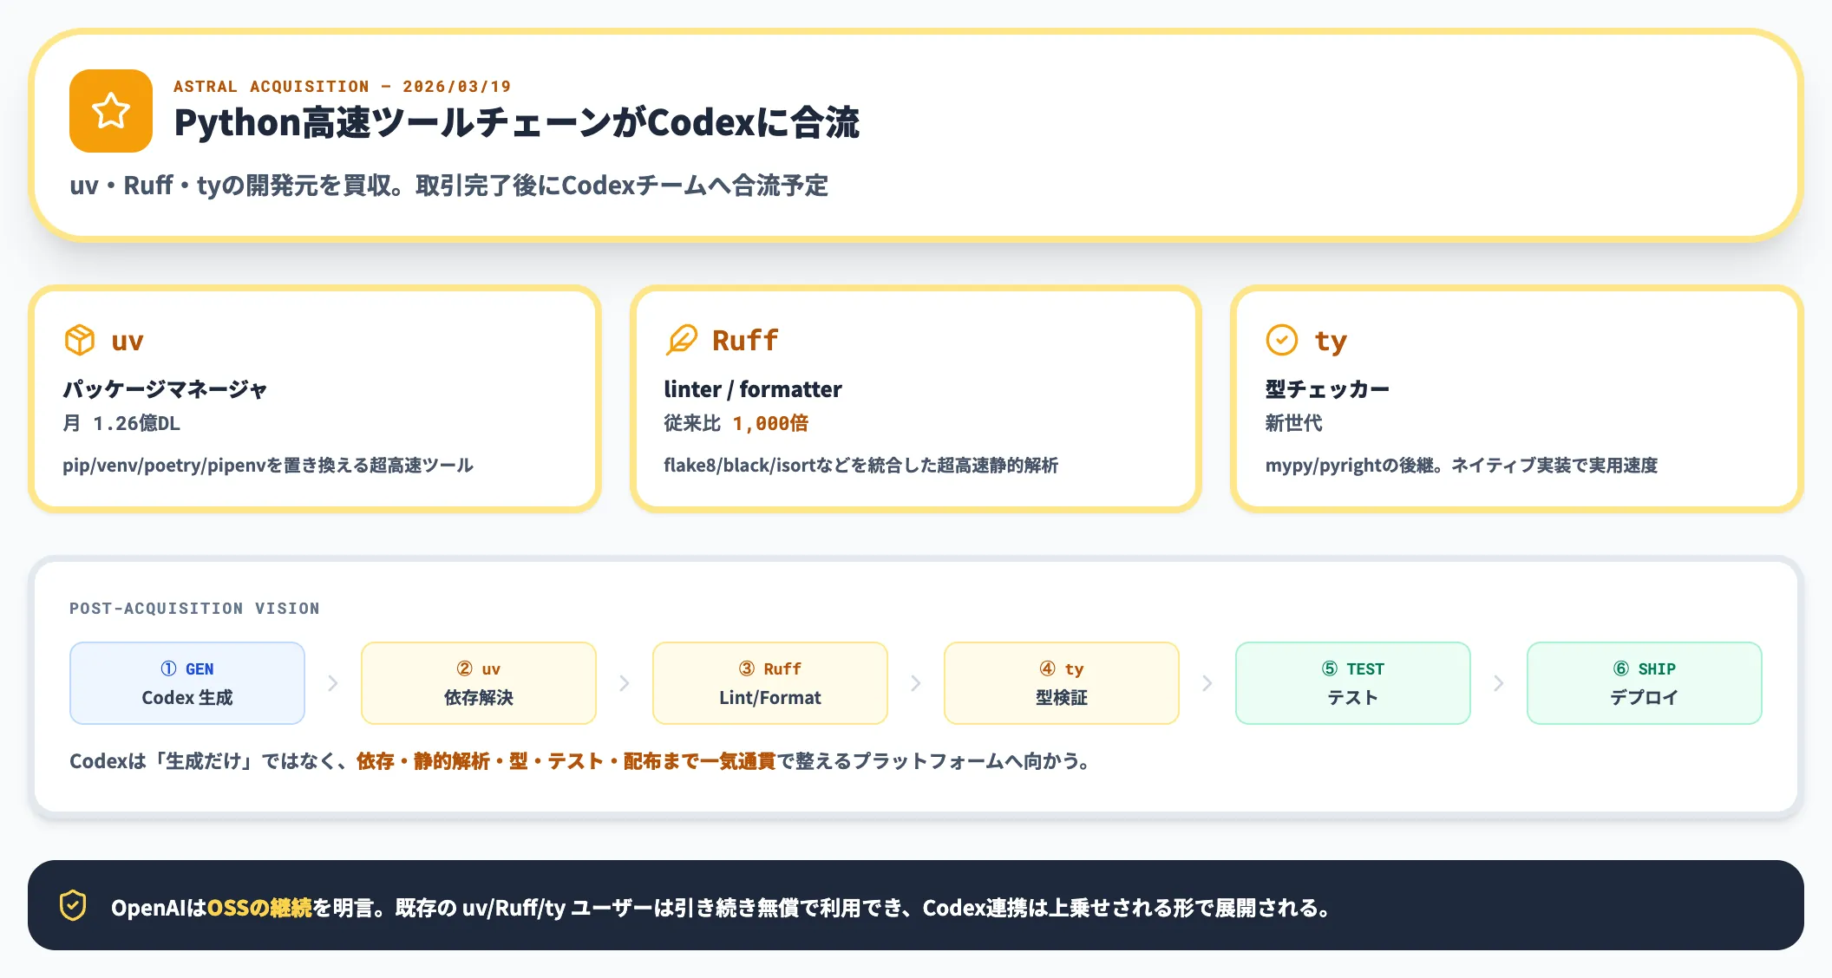
Task: Open the OSSの継続 link
Action: coord(261,907)
